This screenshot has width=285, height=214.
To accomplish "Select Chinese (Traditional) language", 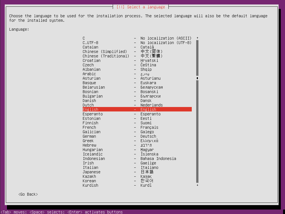I will (137, 56).
